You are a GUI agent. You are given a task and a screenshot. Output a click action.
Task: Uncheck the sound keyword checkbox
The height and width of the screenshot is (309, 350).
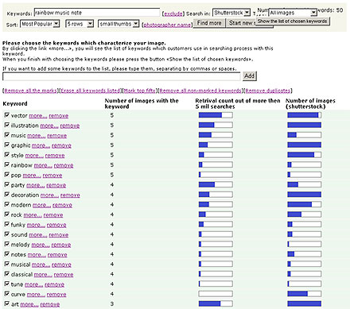[x=7, y=234]
